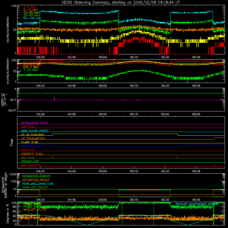Select the orange 6-12 keV legend label

pyautogui.click(x=30, y=10)
